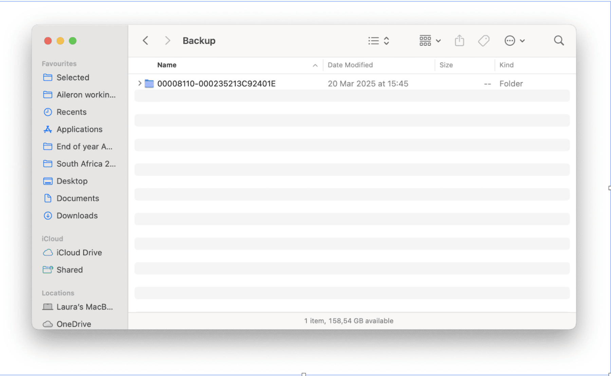Click the Forward navigation arrow
The width and height of the screenshot is (611, 376).
pyautogui.click(x=167, y=41)
